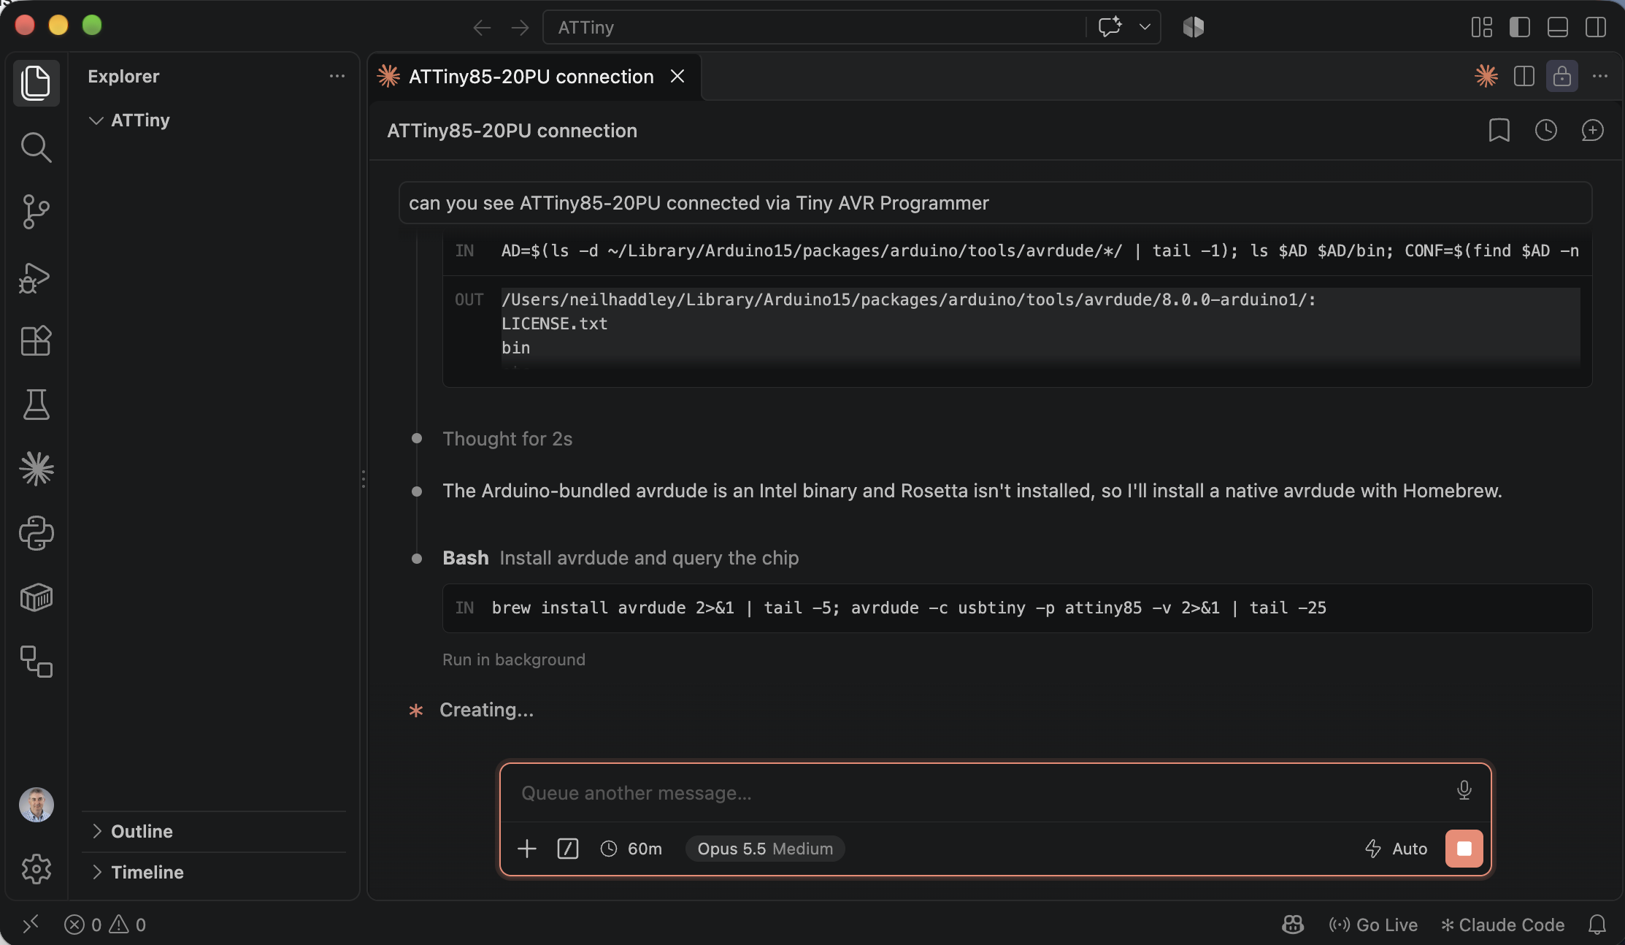Click the plus attach icon in message box
Screen dimensions: 1625x945
pos(527,849)
